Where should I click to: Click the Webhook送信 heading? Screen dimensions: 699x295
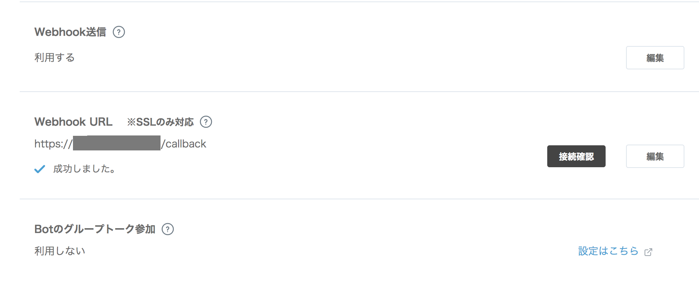[x=70, y=32]
